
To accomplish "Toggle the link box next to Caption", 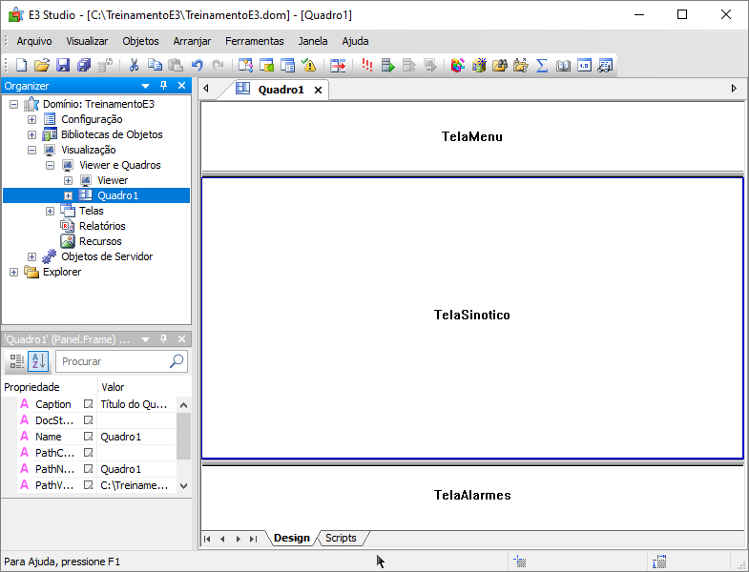I will pyautogui.click(x=89, y=404).
